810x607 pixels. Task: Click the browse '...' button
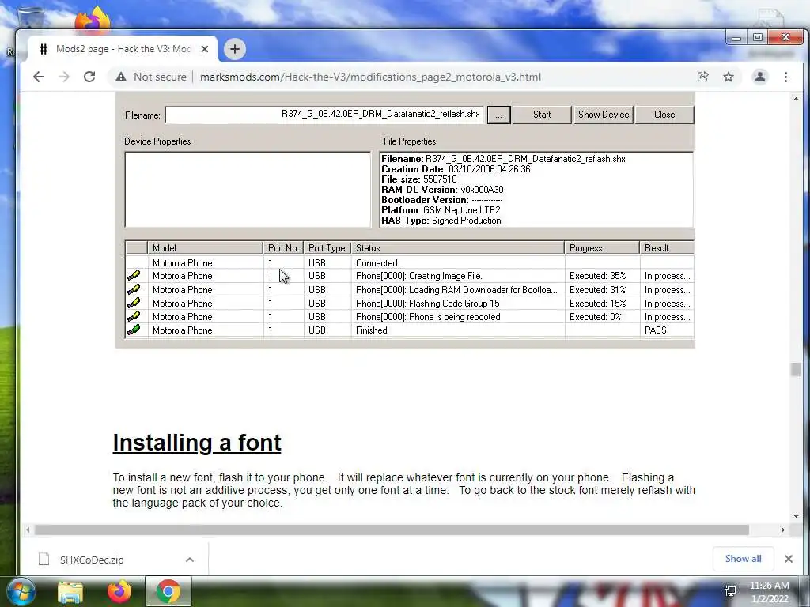[498, 115]
